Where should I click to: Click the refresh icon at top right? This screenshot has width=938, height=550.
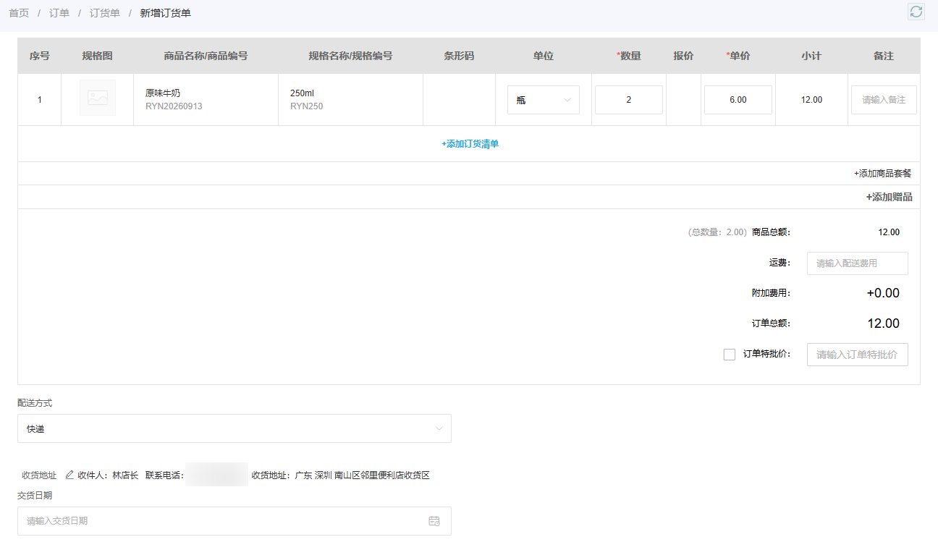coord(916,12)
